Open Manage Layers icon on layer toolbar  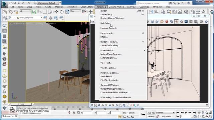tap(5, 18)
